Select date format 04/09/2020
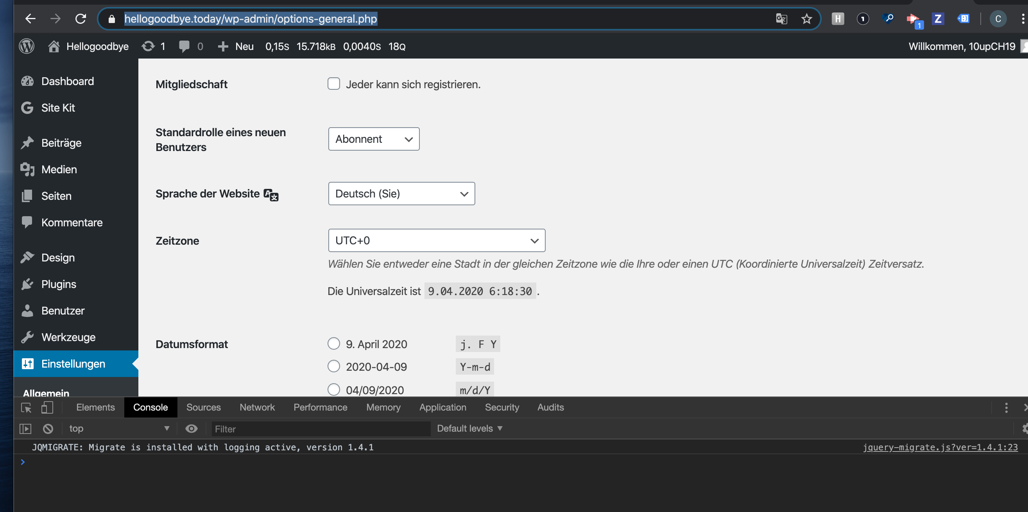1028x512 pixels. (x=334, y=389)
